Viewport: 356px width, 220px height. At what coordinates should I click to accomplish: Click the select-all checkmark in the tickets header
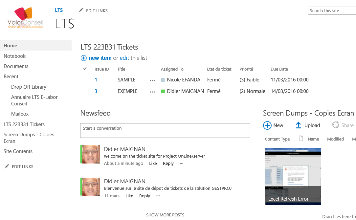coord(84,69)
